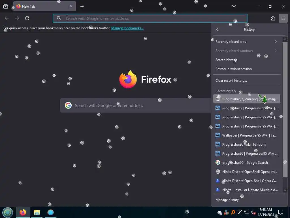Close the New Tab tab

(71, 6)
